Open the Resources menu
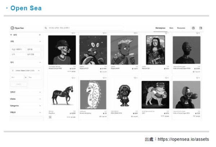The width and height of the screenshot is (216, 147). (181, 28)
